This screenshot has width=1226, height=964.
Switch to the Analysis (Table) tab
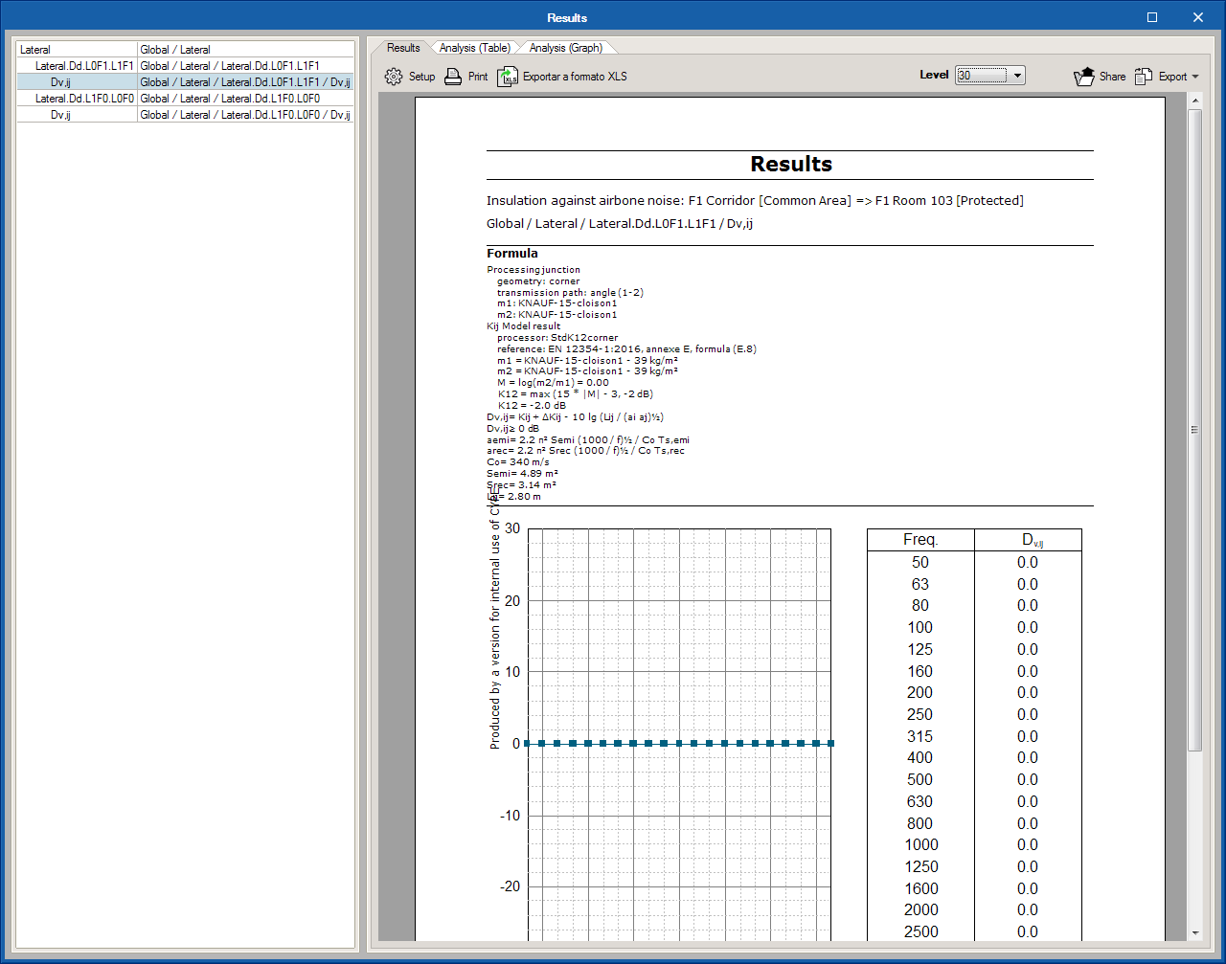pyautogui.click(x=475, y=48)
